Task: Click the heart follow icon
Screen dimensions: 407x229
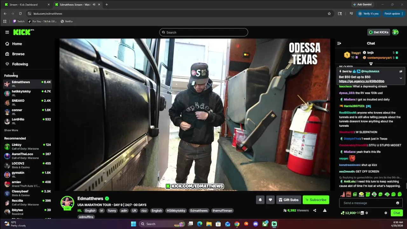Action: (x=270, y=200)
